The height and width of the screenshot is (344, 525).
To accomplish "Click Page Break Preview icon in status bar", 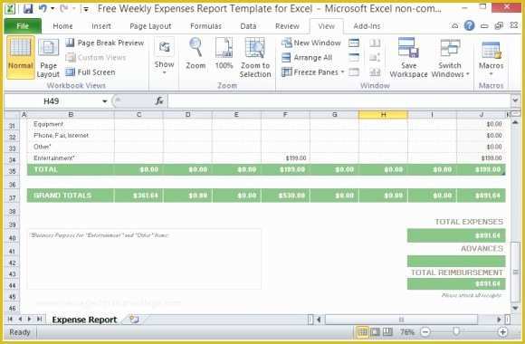I will click(x=387, y=332).
